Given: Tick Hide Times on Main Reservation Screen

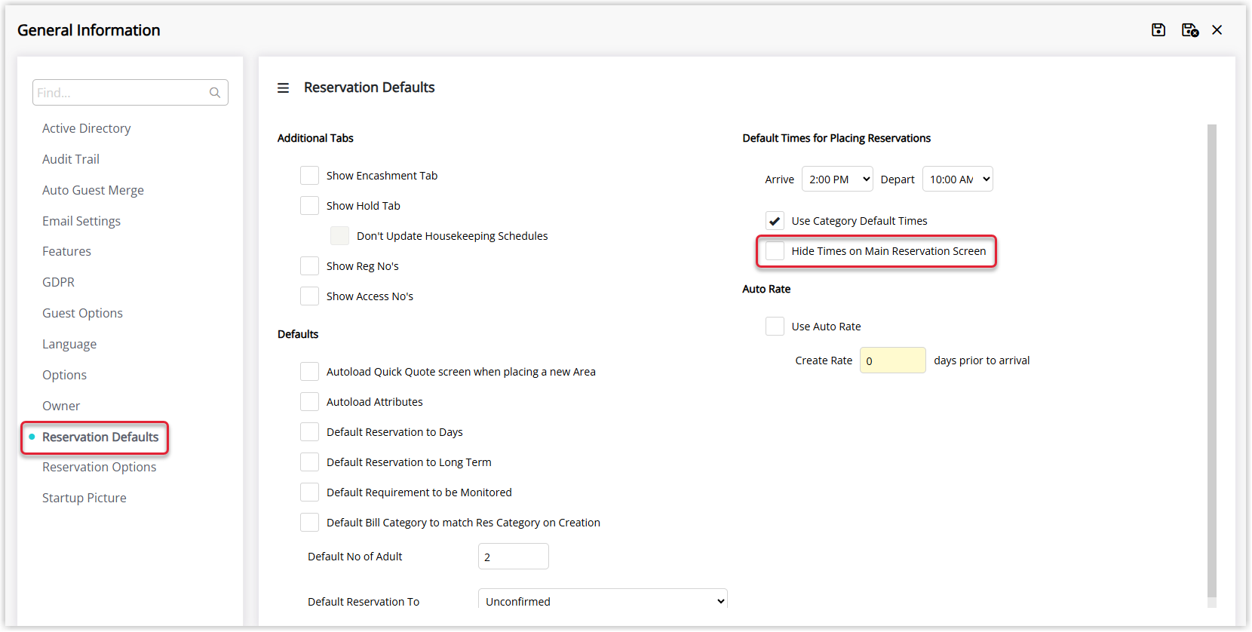Looking at the screenshot, I should click(x=775, y=251).
